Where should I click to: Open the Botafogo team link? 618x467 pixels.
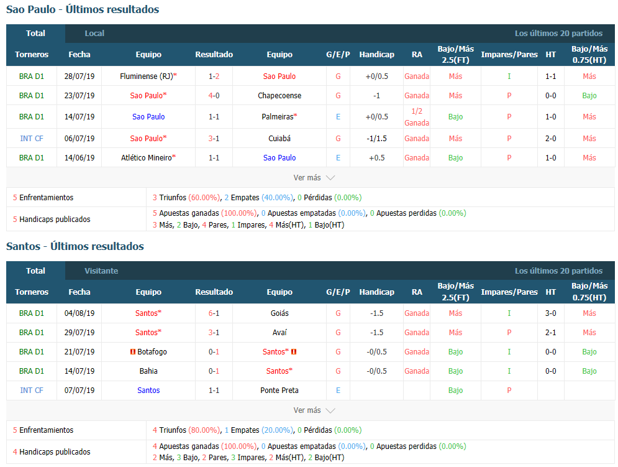152,352
